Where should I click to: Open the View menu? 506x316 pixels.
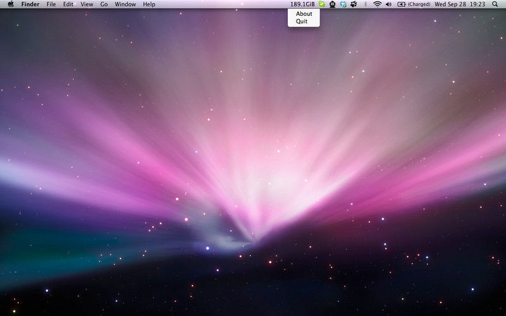(x=87, y=4)
